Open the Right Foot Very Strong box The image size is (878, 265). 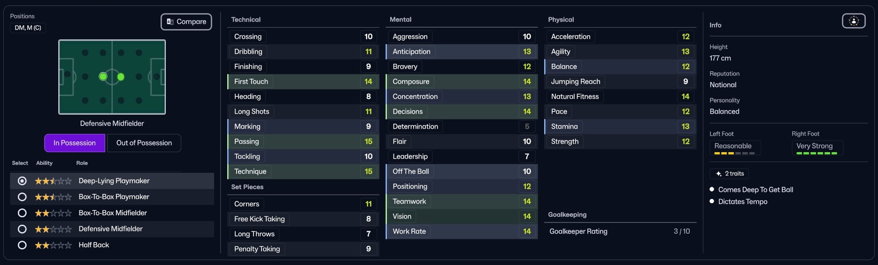[817, 147]
